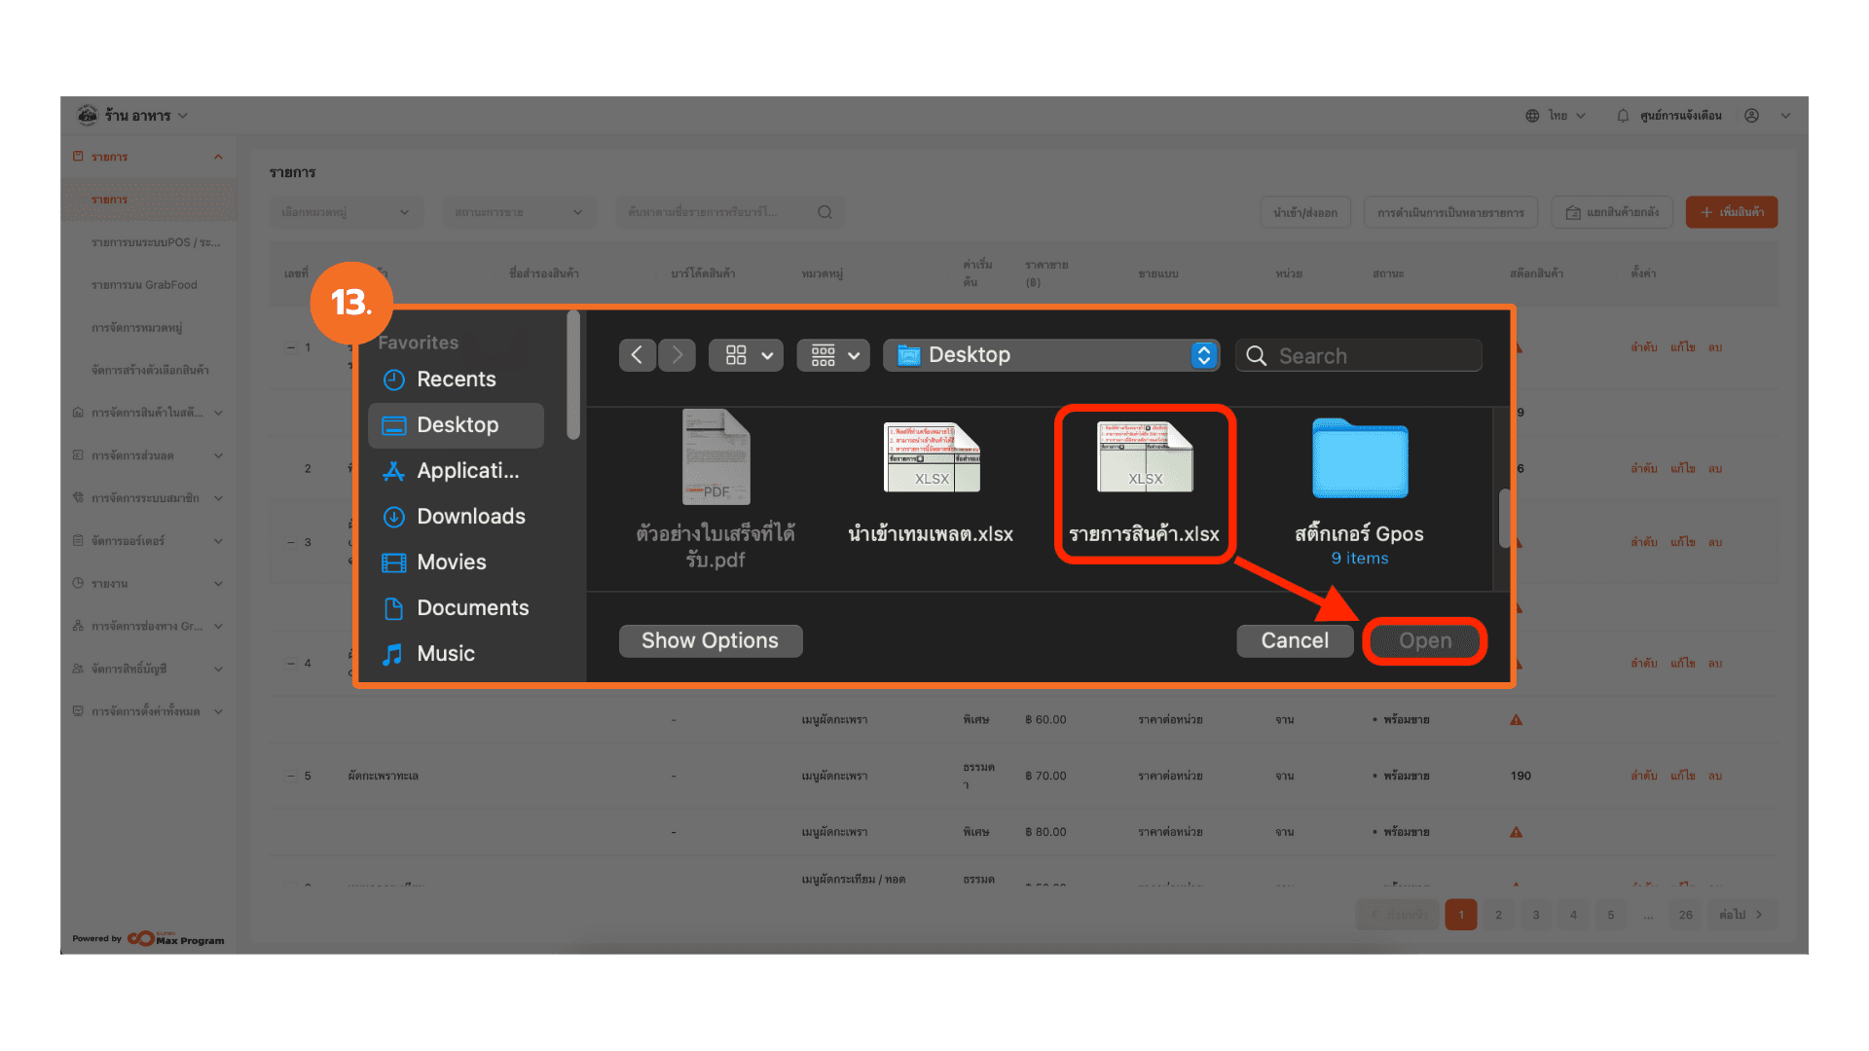Click the Open button
Image resolution: width=1869 pixels, height=1051 pixels.
click(x=1424, y=641)
